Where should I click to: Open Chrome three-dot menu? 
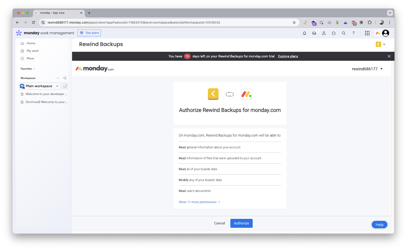[389, 22]
